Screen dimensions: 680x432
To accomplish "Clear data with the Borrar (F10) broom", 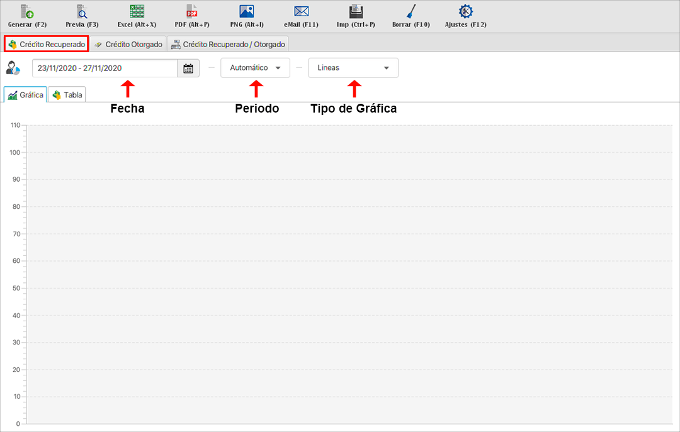I will [x=411, y=11].
